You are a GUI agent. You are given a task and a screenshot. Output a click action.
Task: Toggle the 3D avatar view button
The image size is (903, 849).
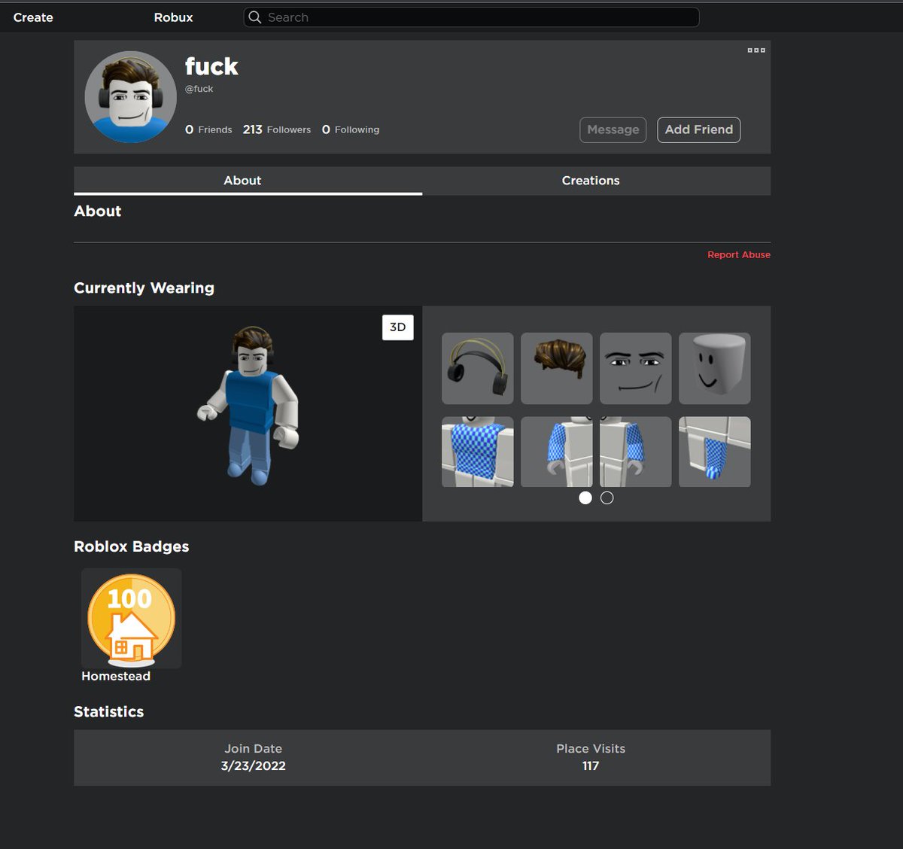click(x=398, y=327)
